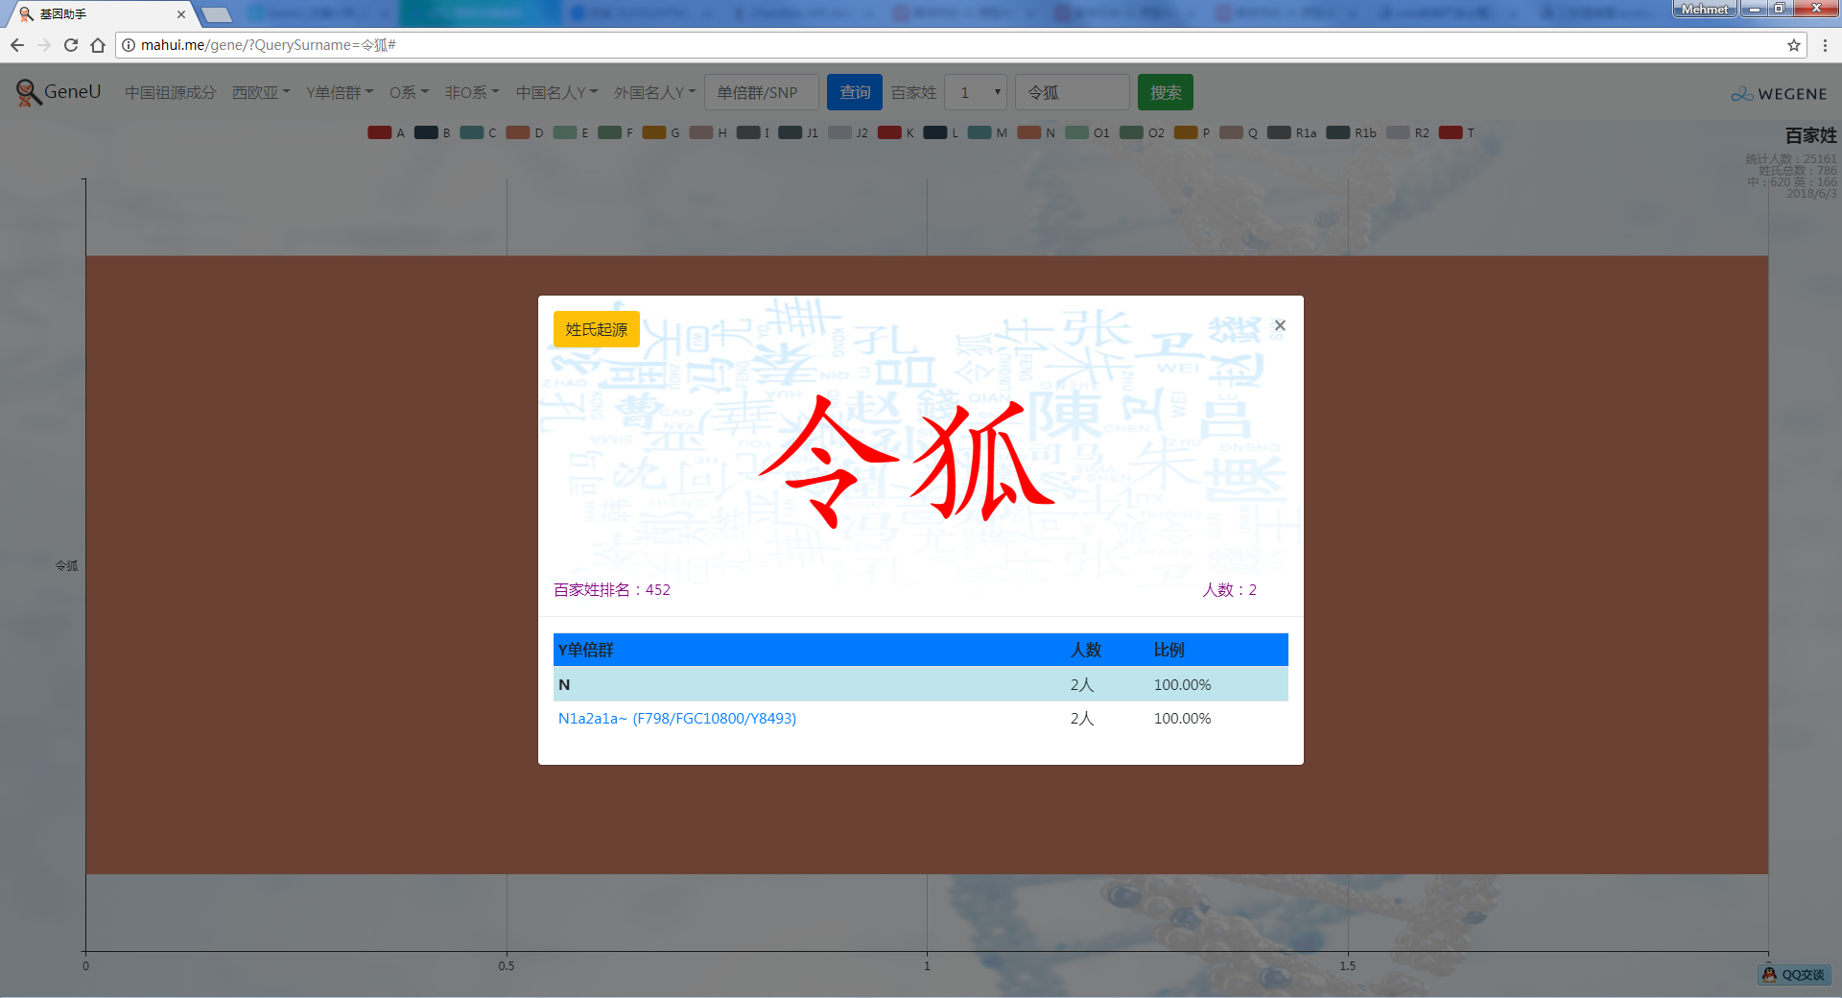Viewport: 1842px width, 998px height.
Task: Open 中国祖源成分 nav item
Action: (171, 92)
